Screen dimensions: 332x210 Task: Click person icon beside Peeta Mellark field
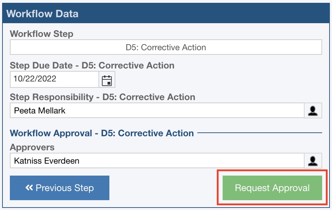pyautogui.click(x=313, y=111)
